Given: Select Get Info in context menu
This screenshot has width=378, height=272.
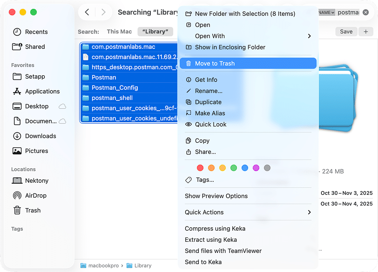Looking at the screenshot, I should tap(206, 80).
